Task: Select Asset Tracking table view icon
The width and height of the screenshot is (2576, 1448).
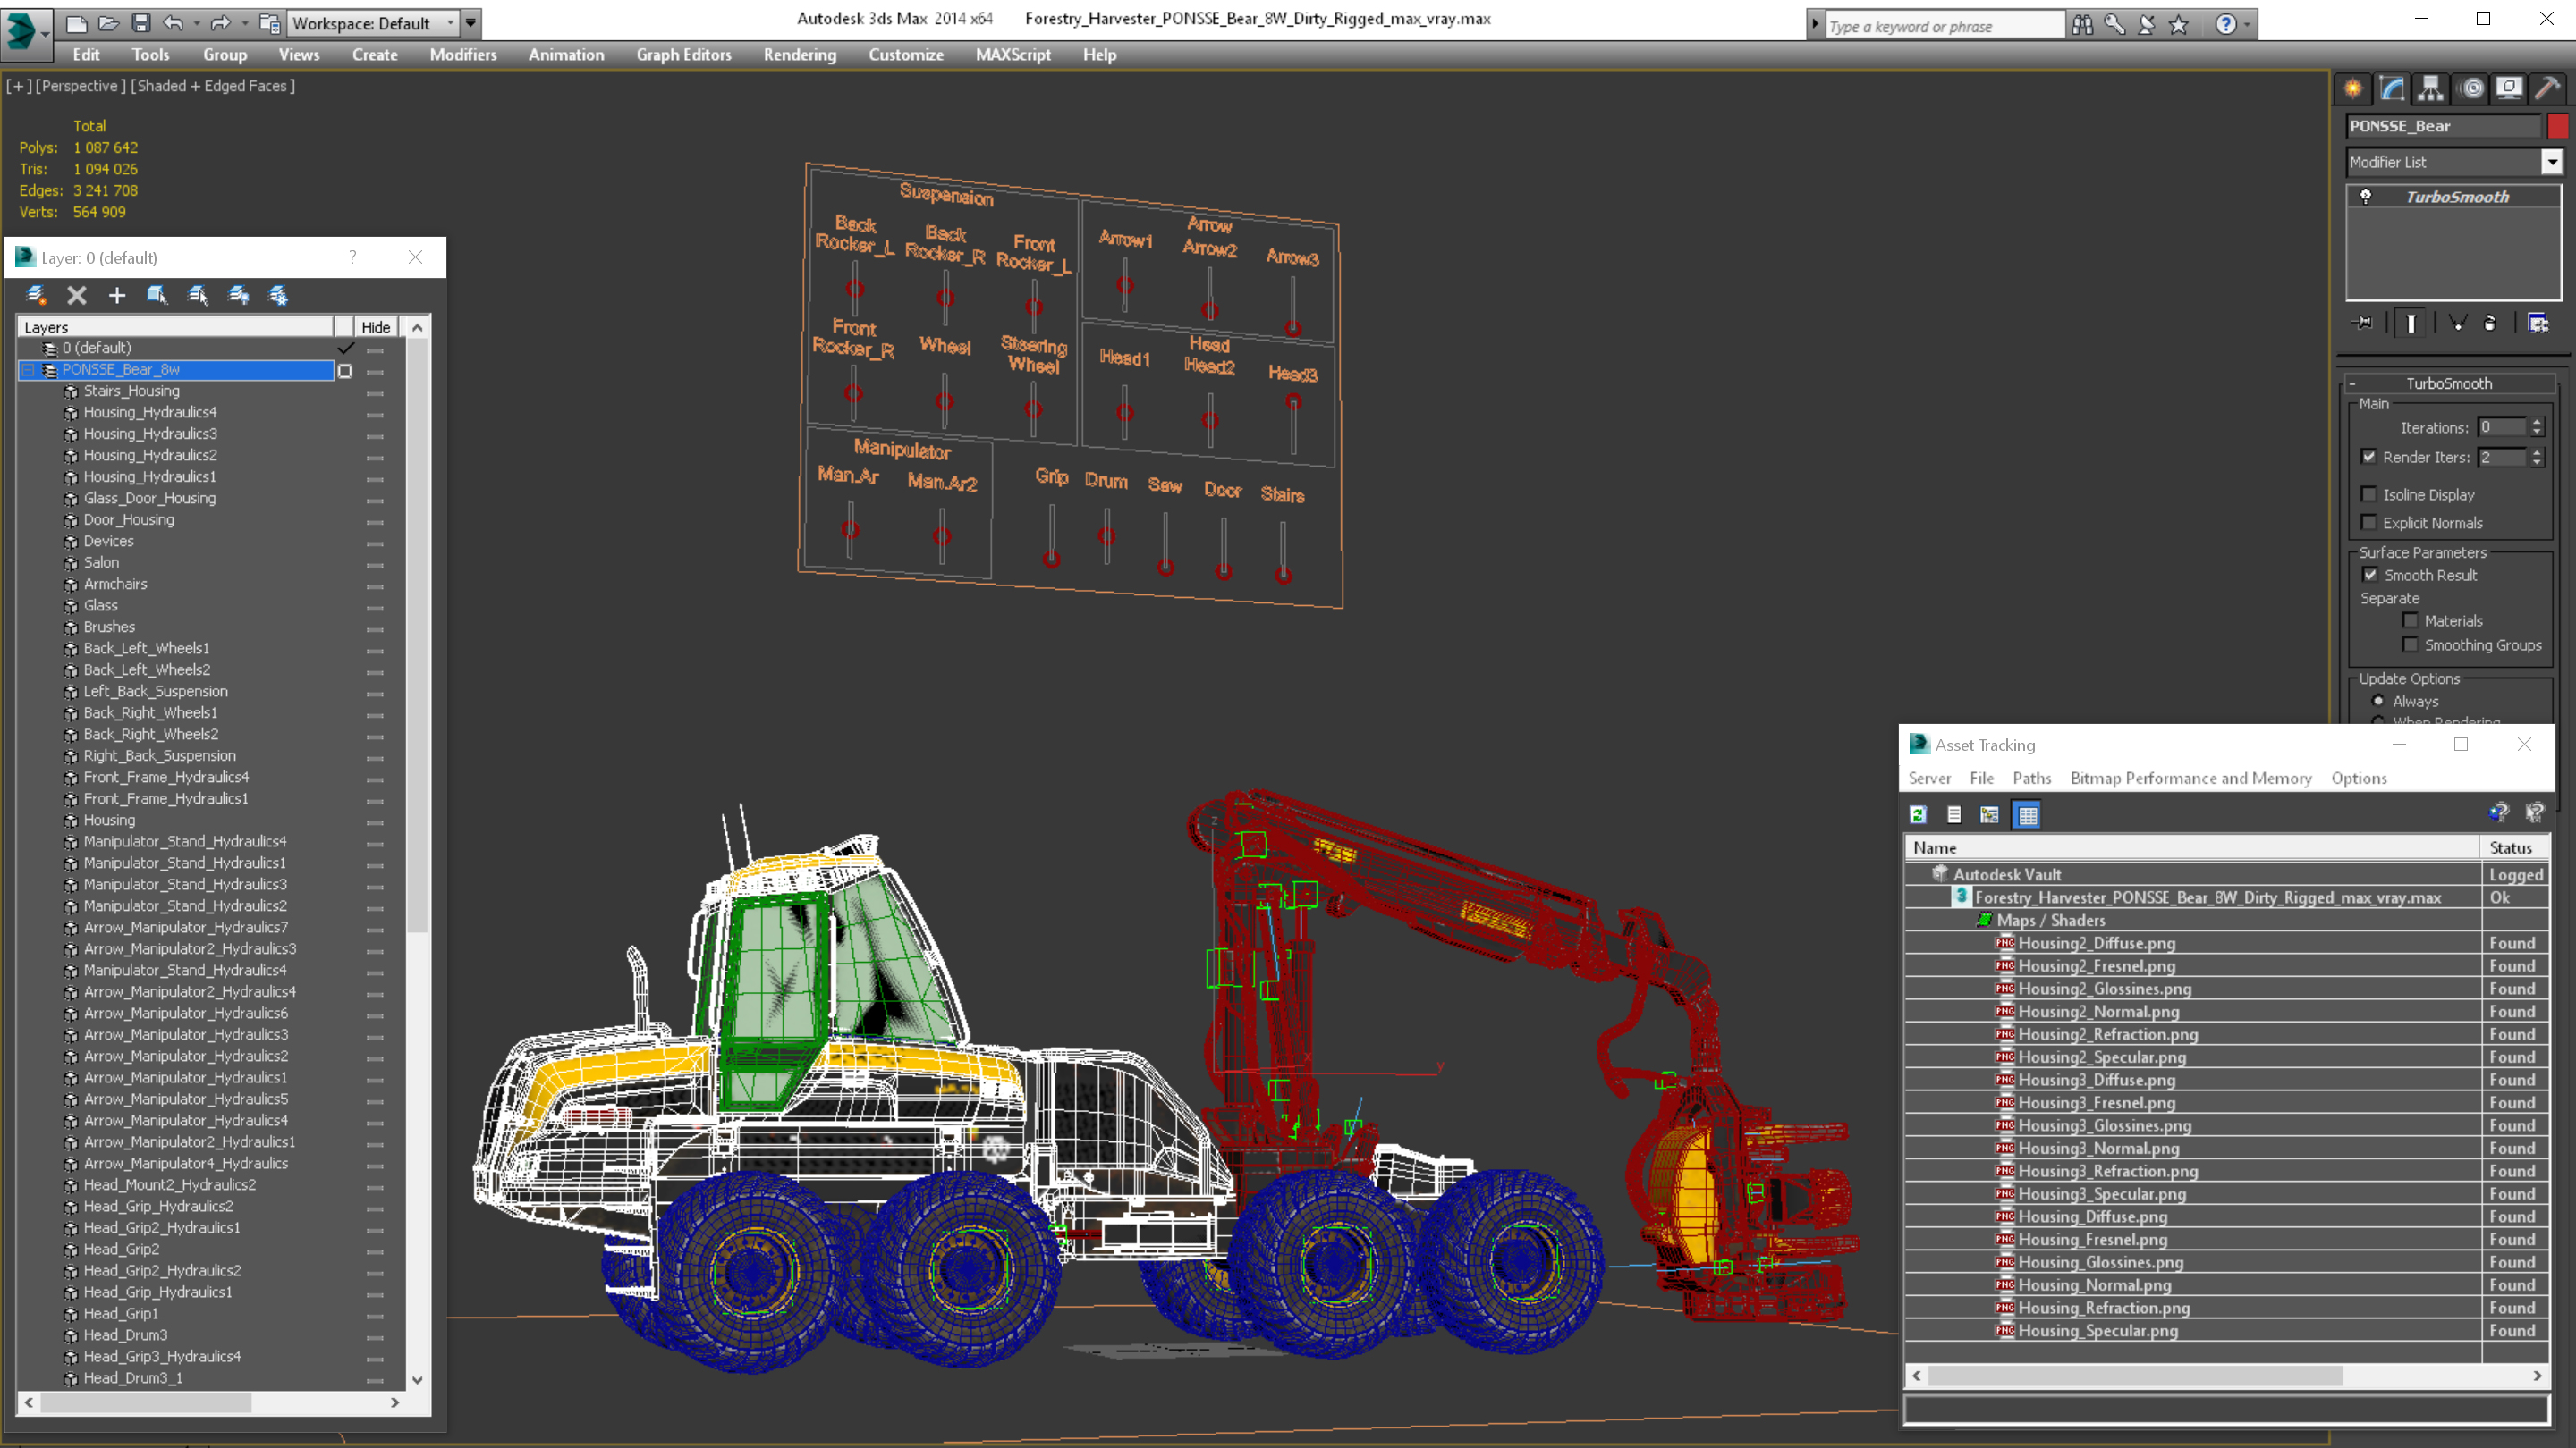Action: click(2027, 814)
